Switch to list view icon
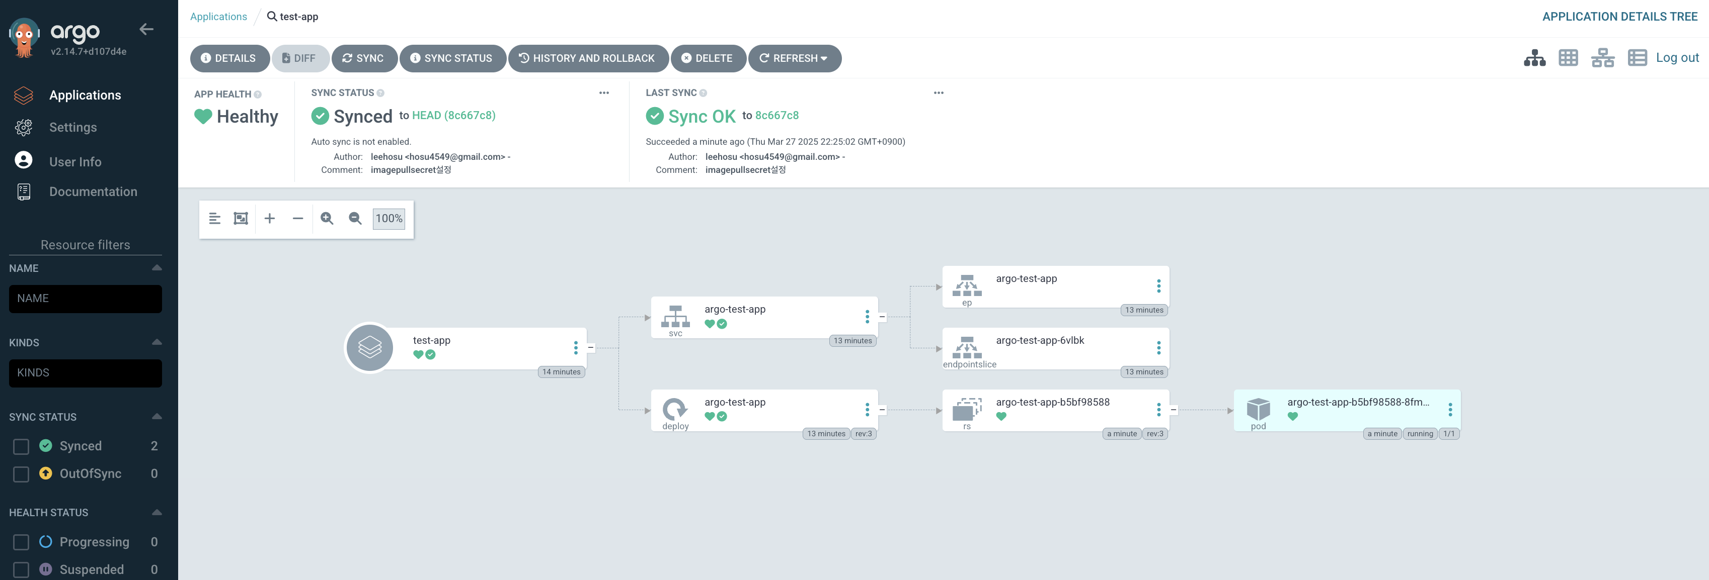 point(1637,58)
